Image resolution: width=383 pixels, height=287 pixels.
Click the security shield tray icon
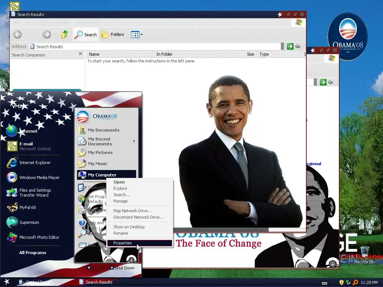[341, 283]
